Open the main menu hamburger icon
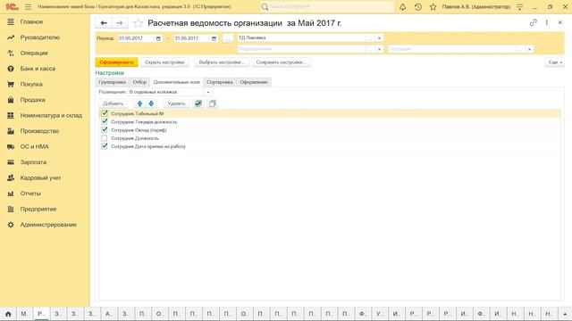This screenshot has height=321, width=572. [x=28, y=7]
